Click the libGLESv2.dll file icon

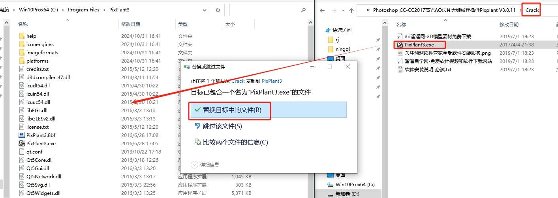pyautogui.click(x=22, y=118)
